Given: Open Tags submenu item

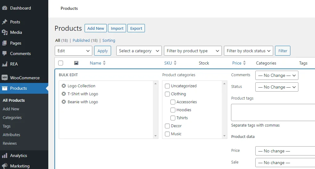Looking at the screenshot, I should pyautogui.click(x=6, y=126).
